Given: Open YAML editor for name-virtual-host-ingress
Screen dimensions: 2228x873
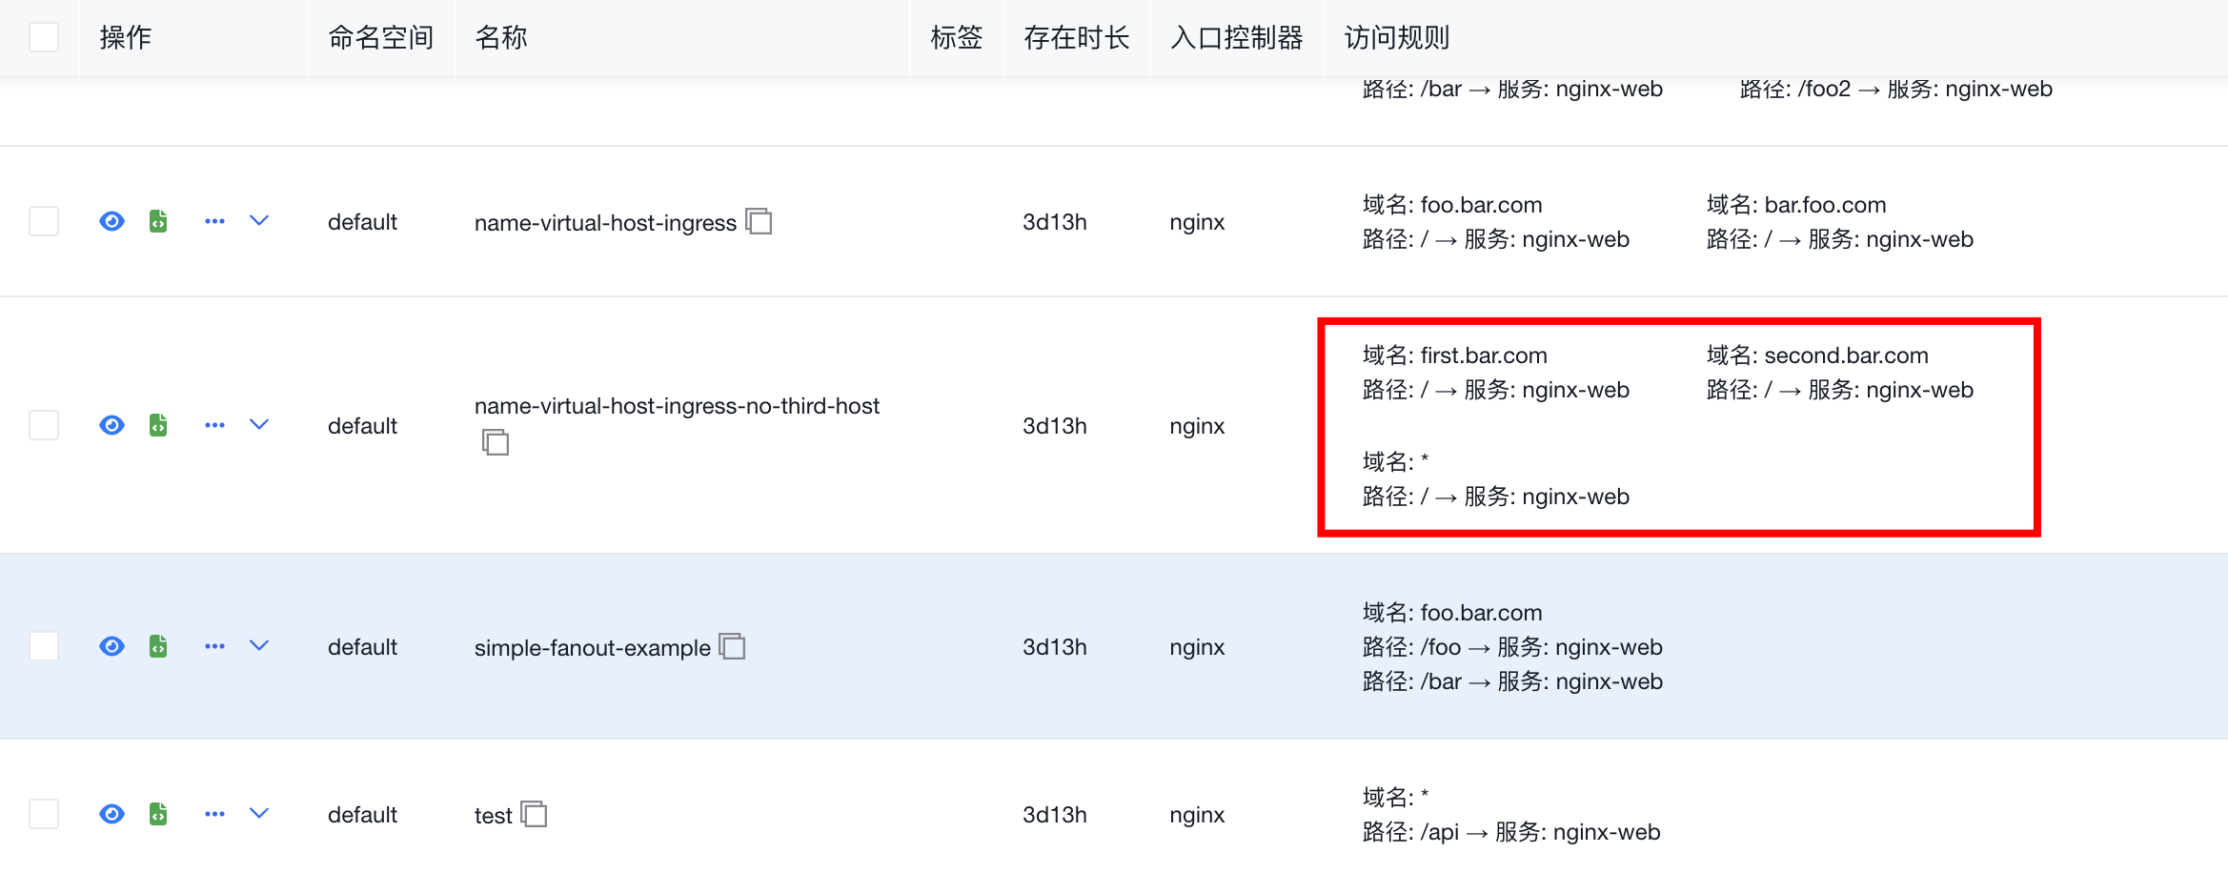Looking at the screenshot, I should 158,221.
